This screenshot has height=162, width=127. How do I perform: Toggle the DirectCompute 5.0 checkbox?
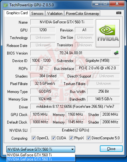pos(88,138)
